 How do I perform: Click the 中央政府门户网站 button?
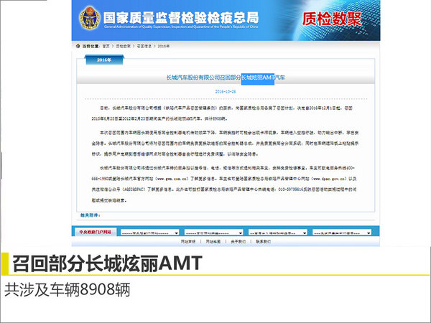click(x=96, y=232)
